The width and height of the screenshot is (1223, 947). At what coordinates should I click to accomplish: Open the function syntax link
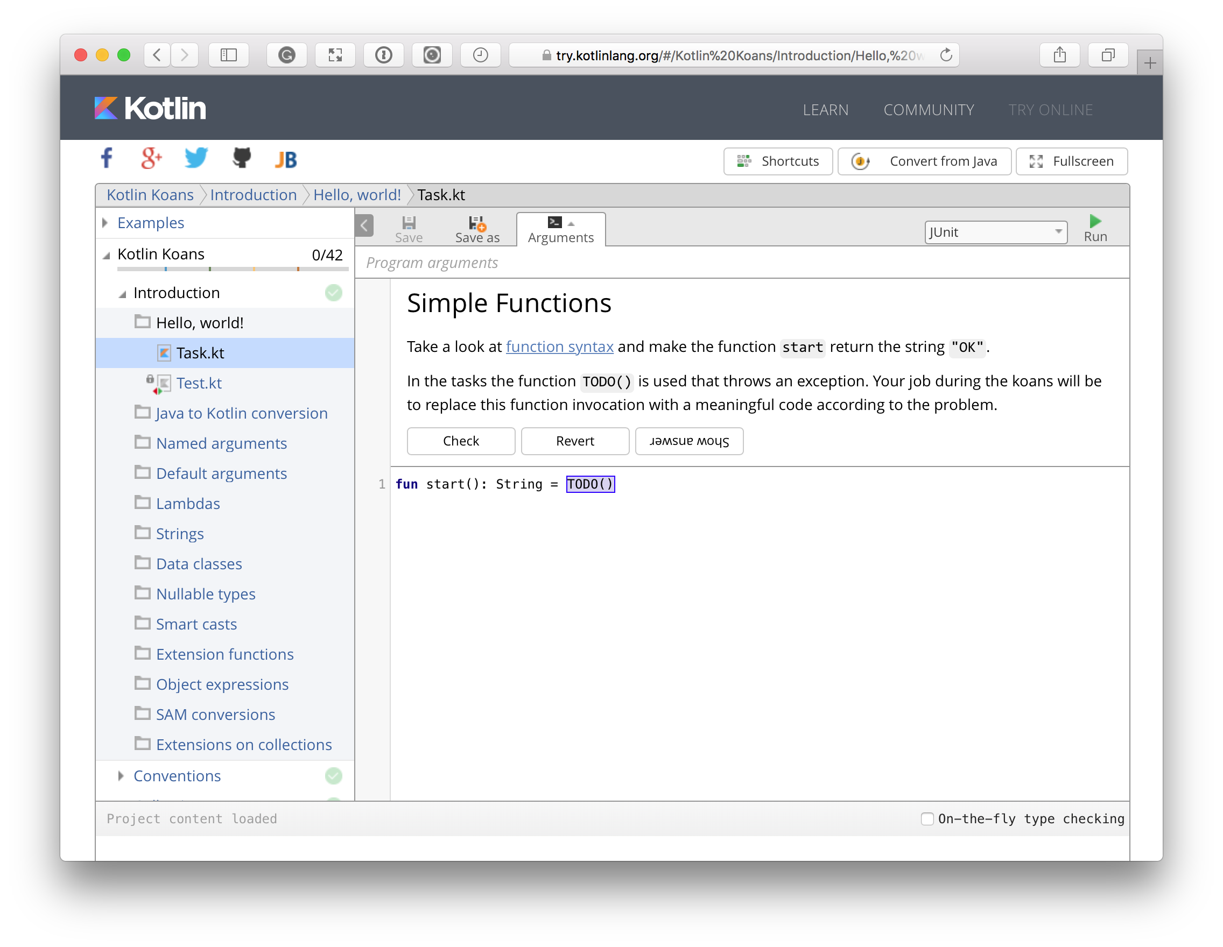(559, 347)
